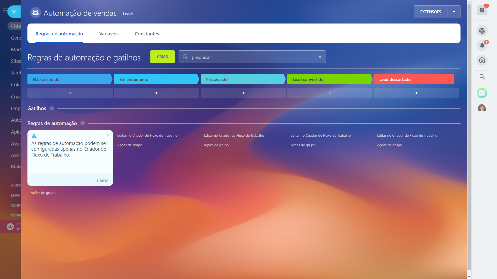
Task: Click the magnifier search icon in right sidebar
Action: 482,77
